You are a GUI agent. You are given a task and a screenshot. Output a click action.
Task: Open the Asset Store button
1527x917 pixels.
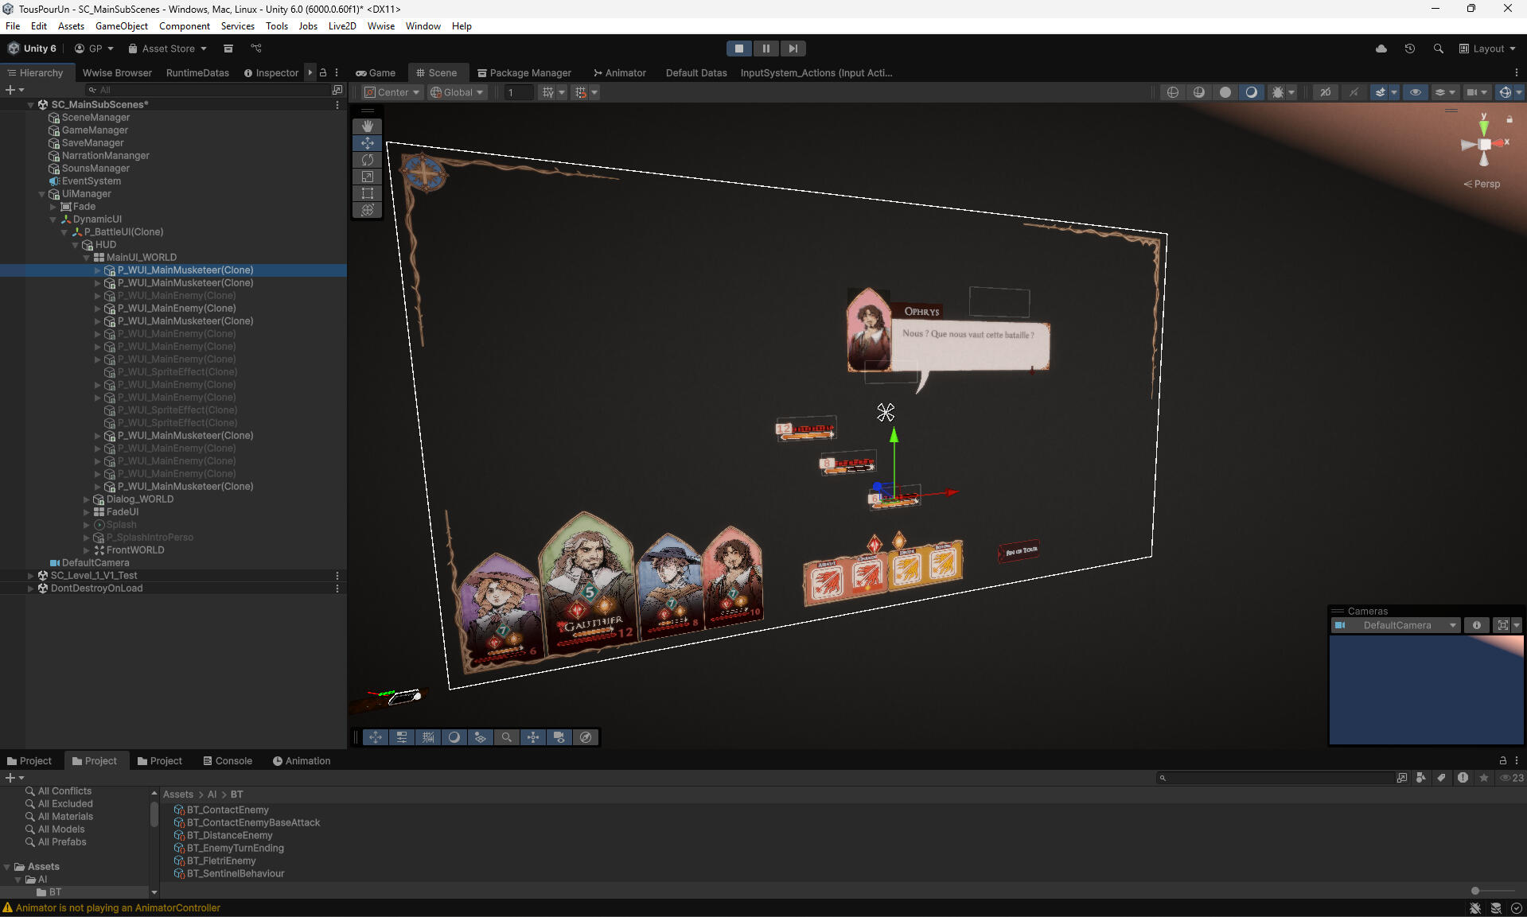[167, 49]
